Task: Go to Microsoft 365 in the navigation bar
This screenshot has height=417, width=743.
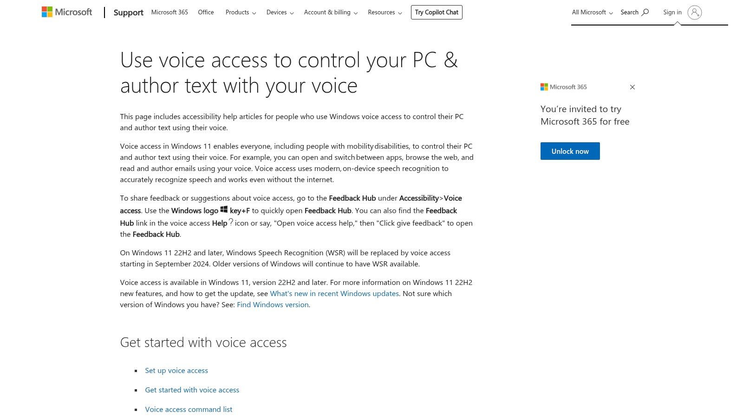Action: click(x=169, y=12)
